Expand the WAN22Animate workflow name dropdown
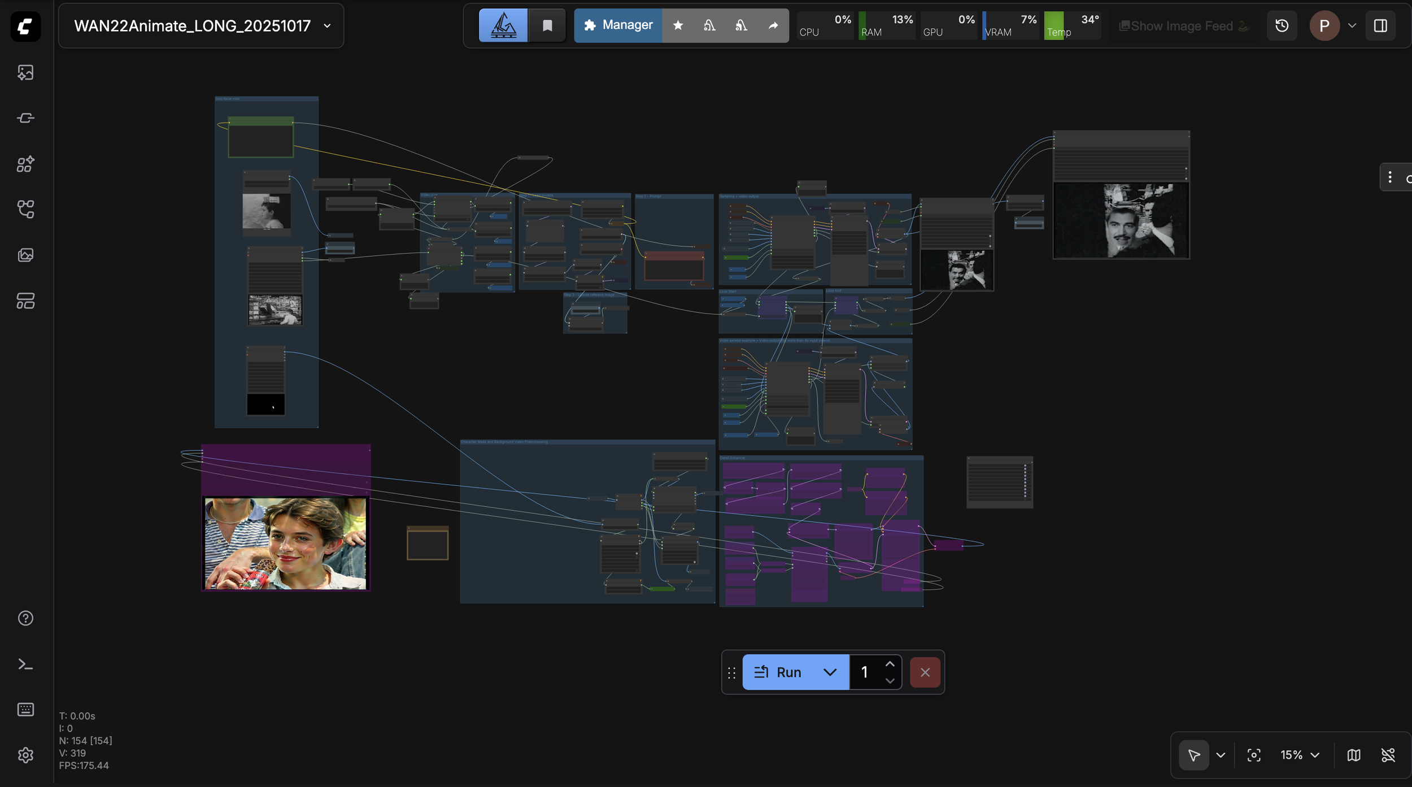The height and width of the screenshot is (787, 1412). point(327,26)
